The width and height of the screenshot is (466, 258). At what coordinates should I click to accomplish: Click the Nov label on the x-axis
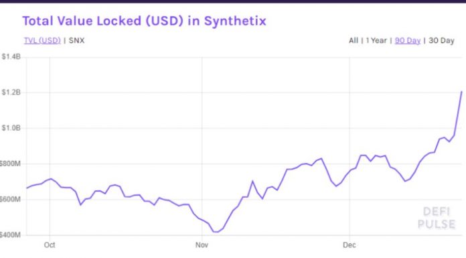(x=202, y=245)
